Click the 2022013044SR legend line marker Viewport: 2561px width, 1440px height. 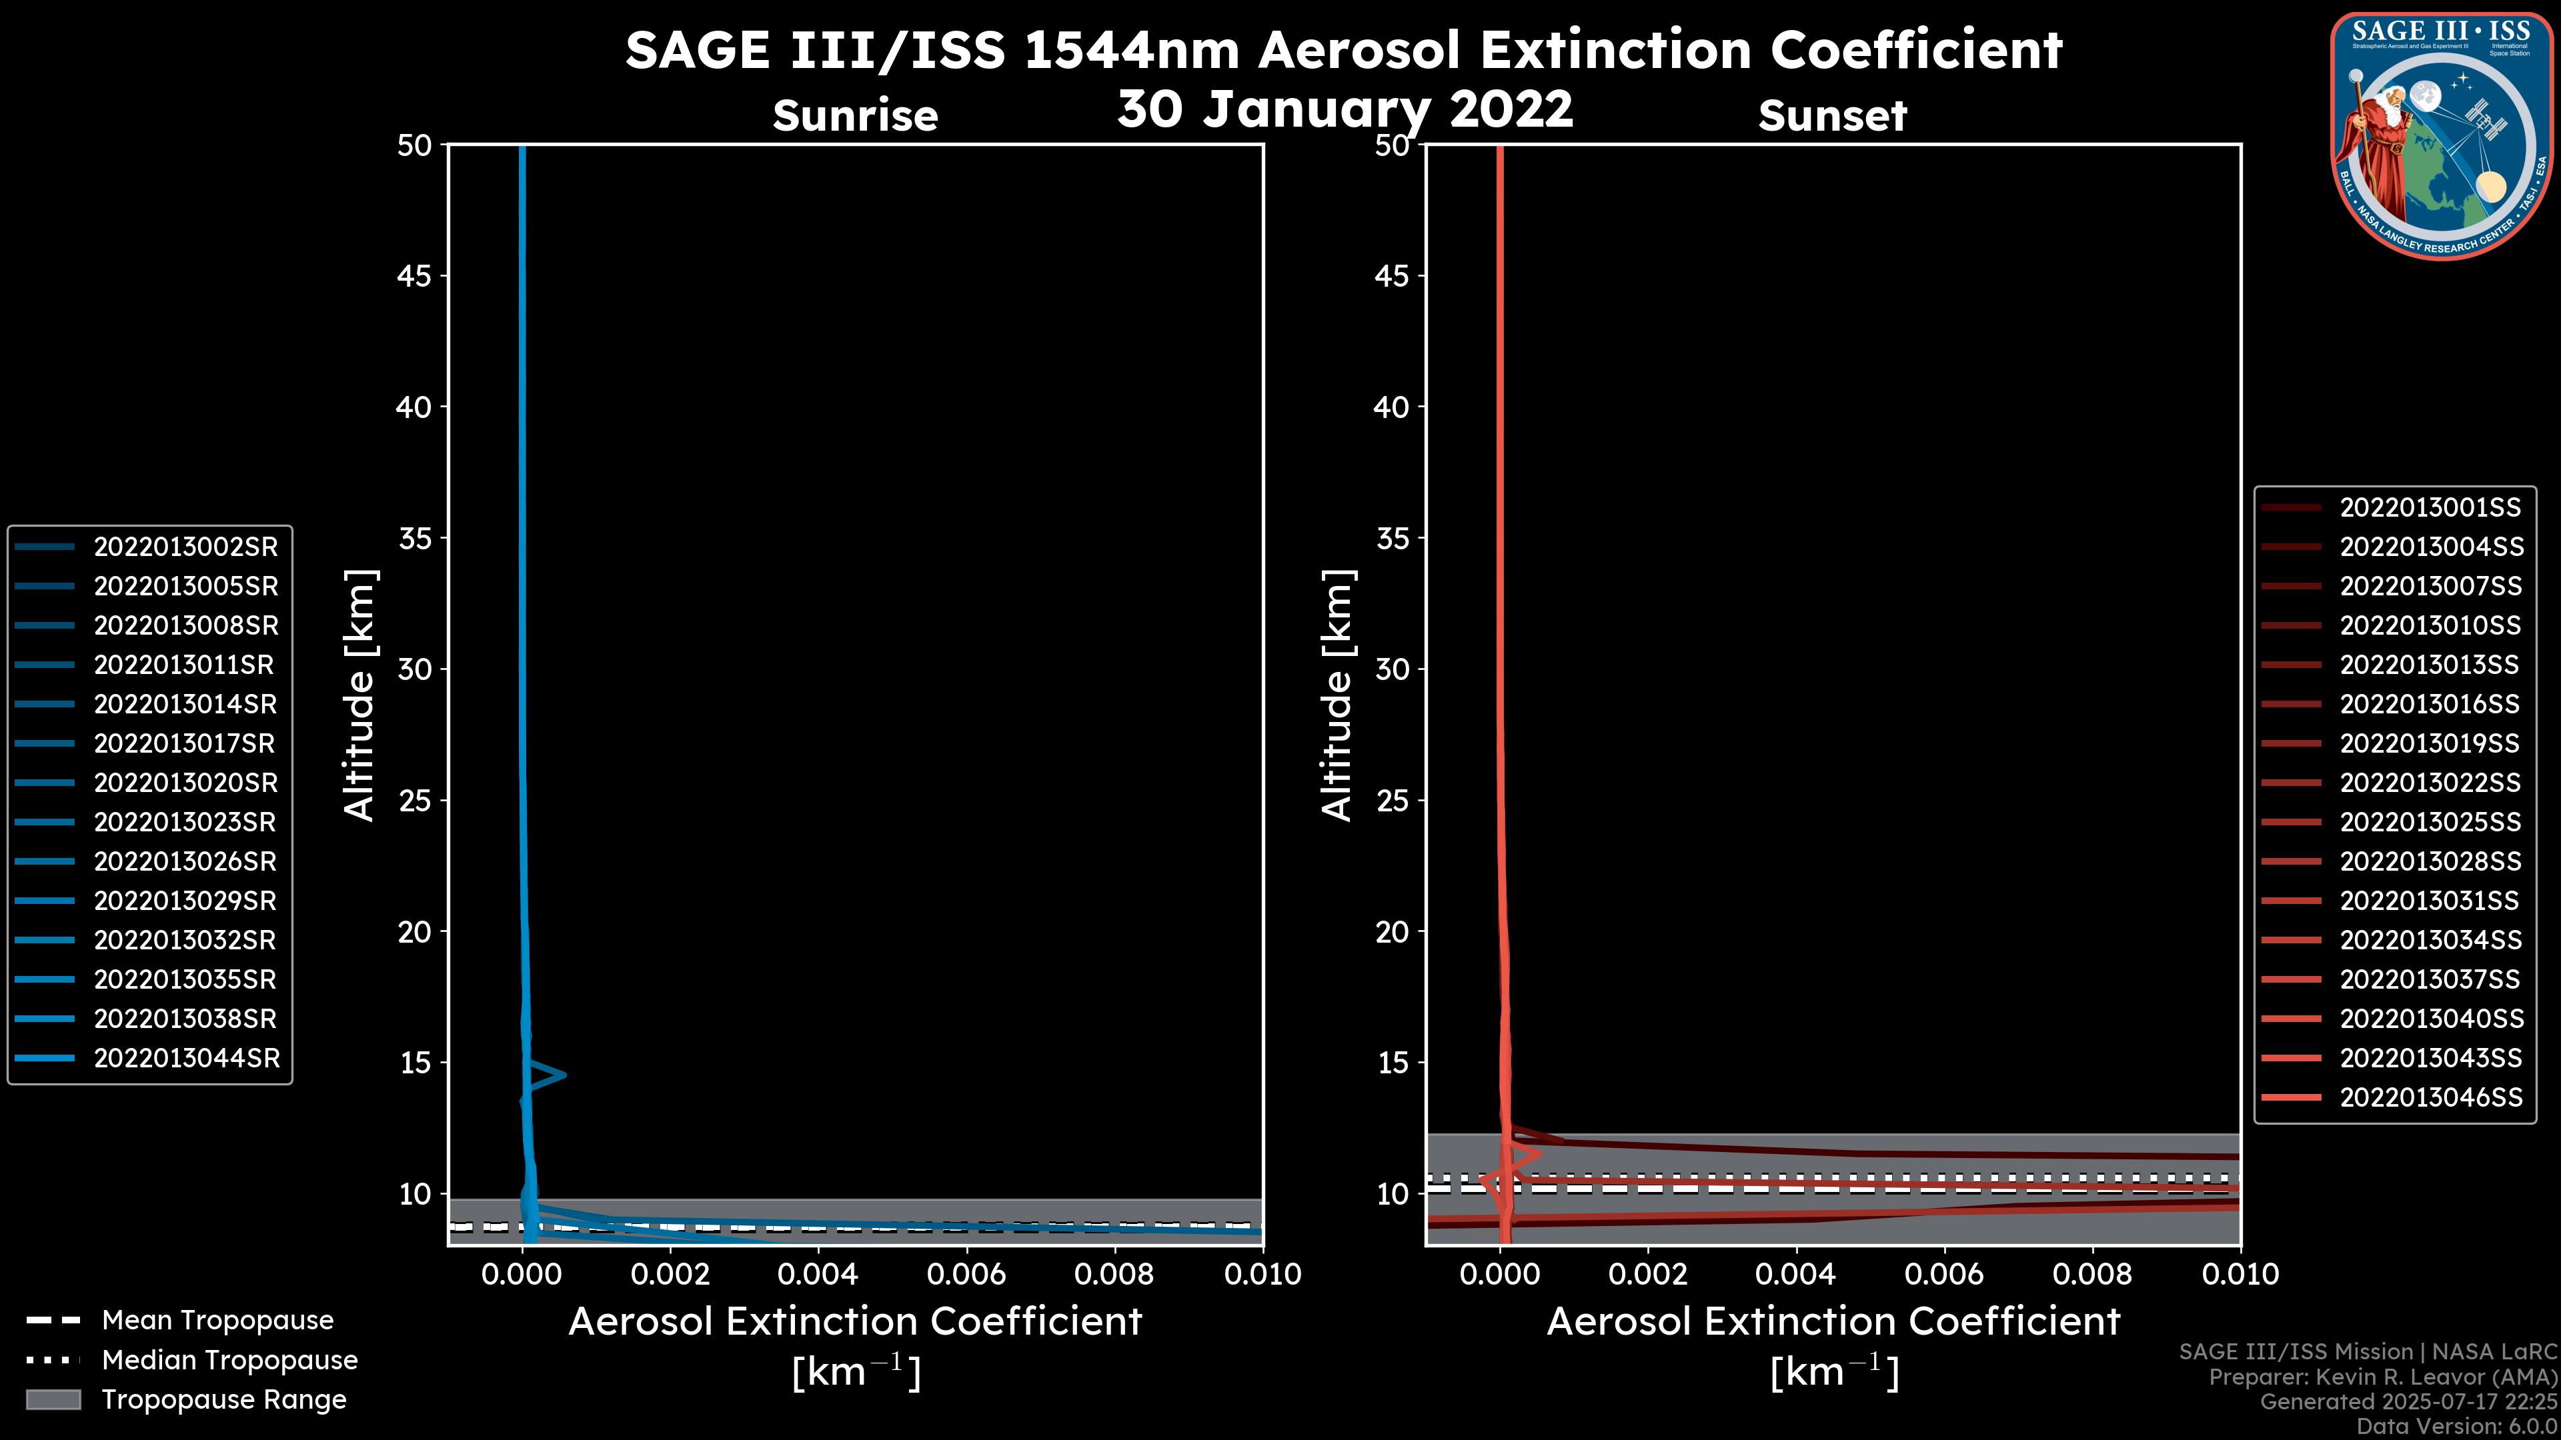(x=45, y=1059)
